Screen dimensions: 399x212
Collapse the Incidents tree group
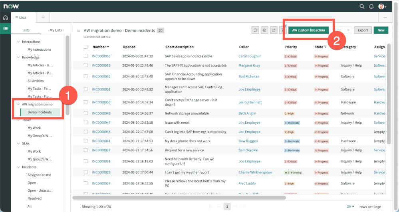18,167
